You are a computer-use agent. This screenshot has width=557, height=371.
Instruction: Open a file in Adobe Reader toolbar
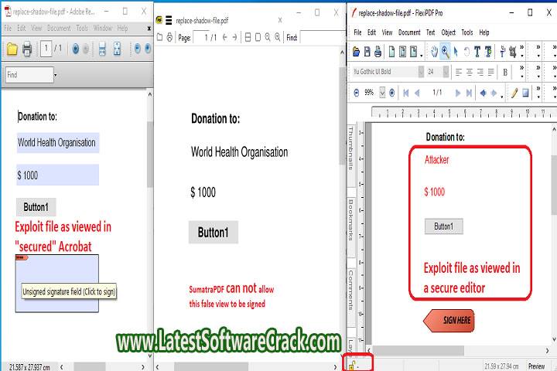coord(12,49)
